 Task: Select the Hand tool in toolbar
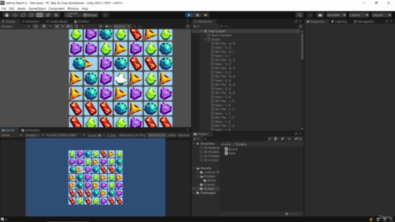pyautogui.click(x=7, y=15)
